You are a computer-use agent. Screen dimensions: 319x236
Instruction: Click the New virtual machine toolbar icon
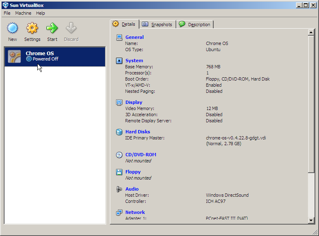point(12,28)
